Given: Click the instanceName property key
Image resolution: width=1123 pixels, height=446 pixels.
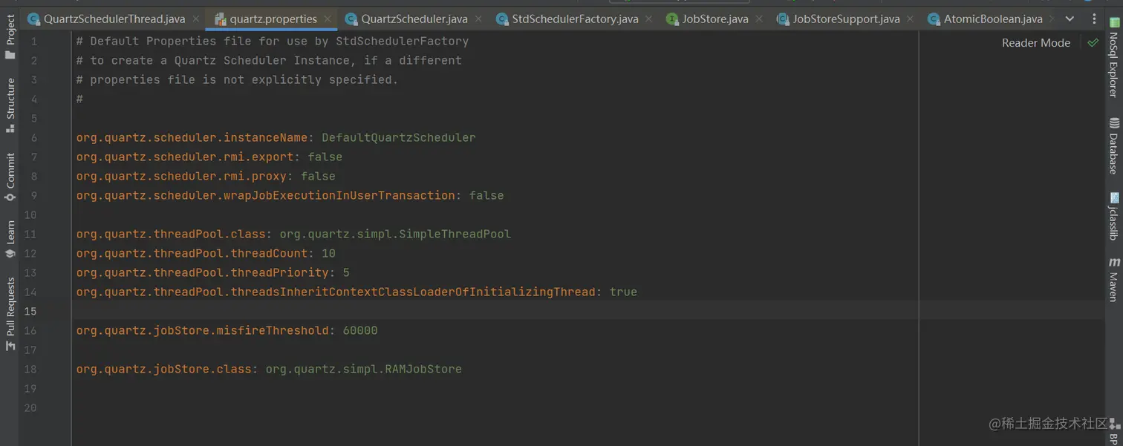Looking at the screenshot, I should (x=192, y=137).
